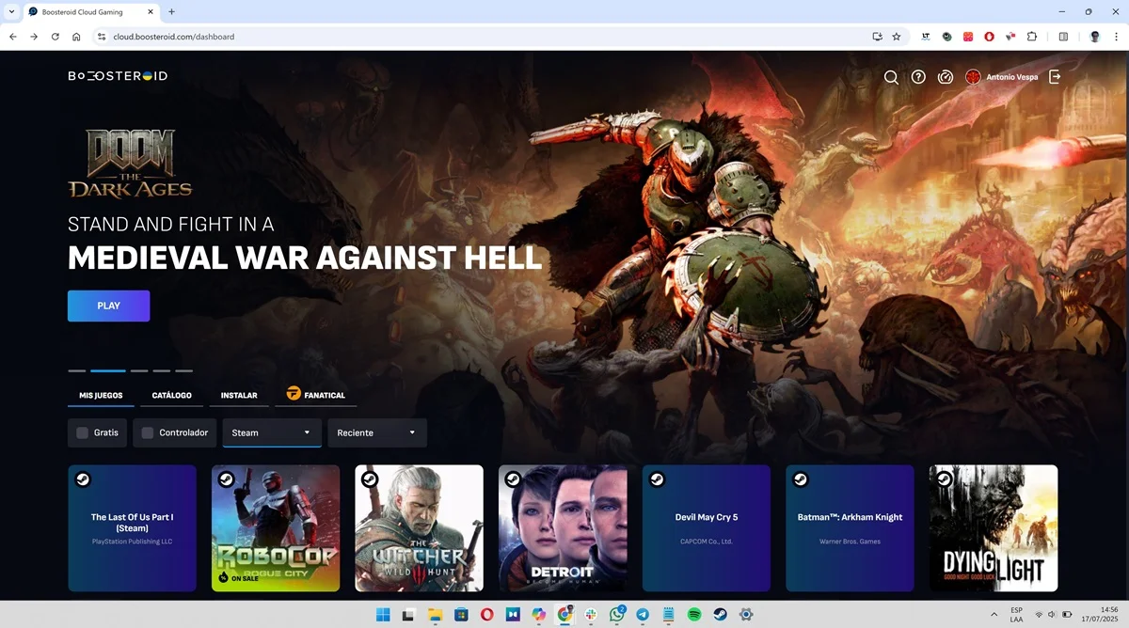The height and width of the screenshot is (628, 1129).
Task: View site information for cloud.boosteroid.com
Action: pyautogui.click(x=102, y=37)
